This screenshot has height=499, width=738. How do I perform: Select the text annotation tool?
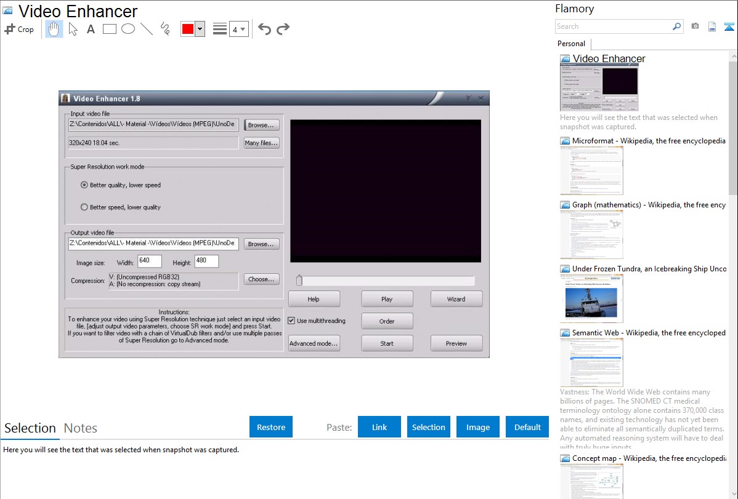(91, 29)
